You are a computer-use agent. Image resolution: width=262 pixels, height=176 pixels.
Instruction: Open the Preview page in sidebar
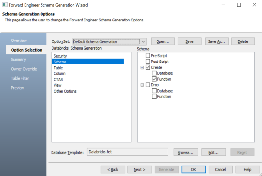tap(18, 88)
